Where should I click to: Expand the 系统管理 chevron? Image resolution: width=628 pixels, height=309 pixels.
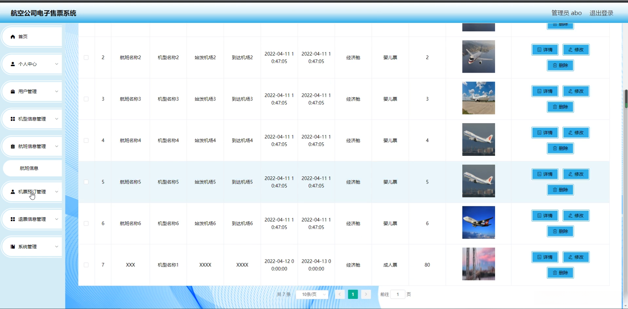(57, 247)
